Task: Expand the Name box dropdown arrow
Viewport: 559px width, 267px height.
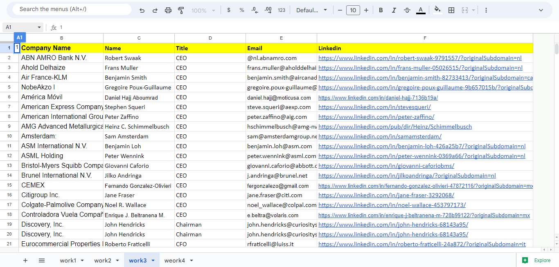Action: [39, 27]
